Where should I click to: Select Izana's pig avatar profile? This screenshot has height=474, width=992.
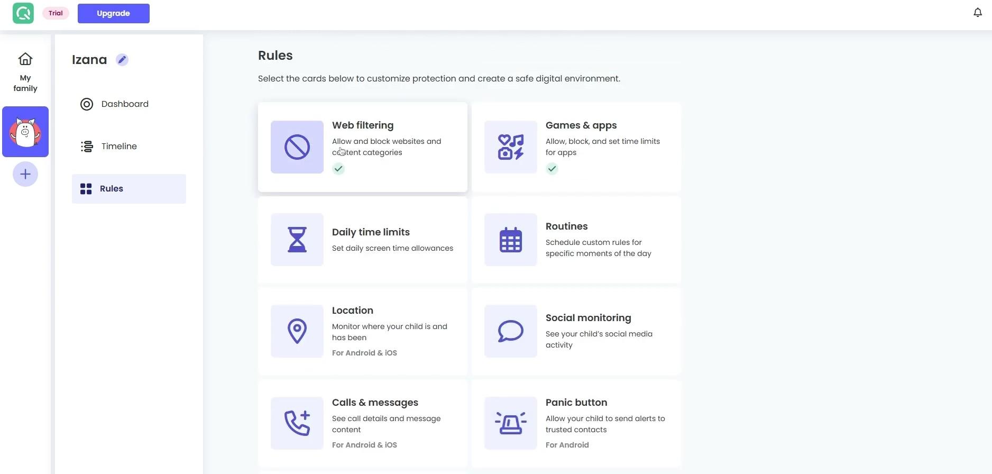(25, 132)
